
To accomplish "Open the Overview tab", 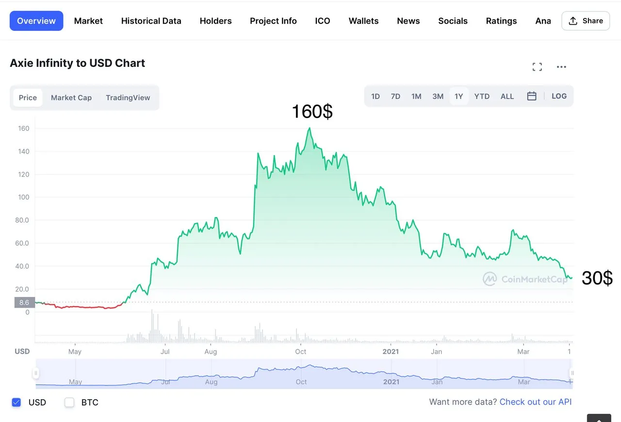I will pos(36,21).
